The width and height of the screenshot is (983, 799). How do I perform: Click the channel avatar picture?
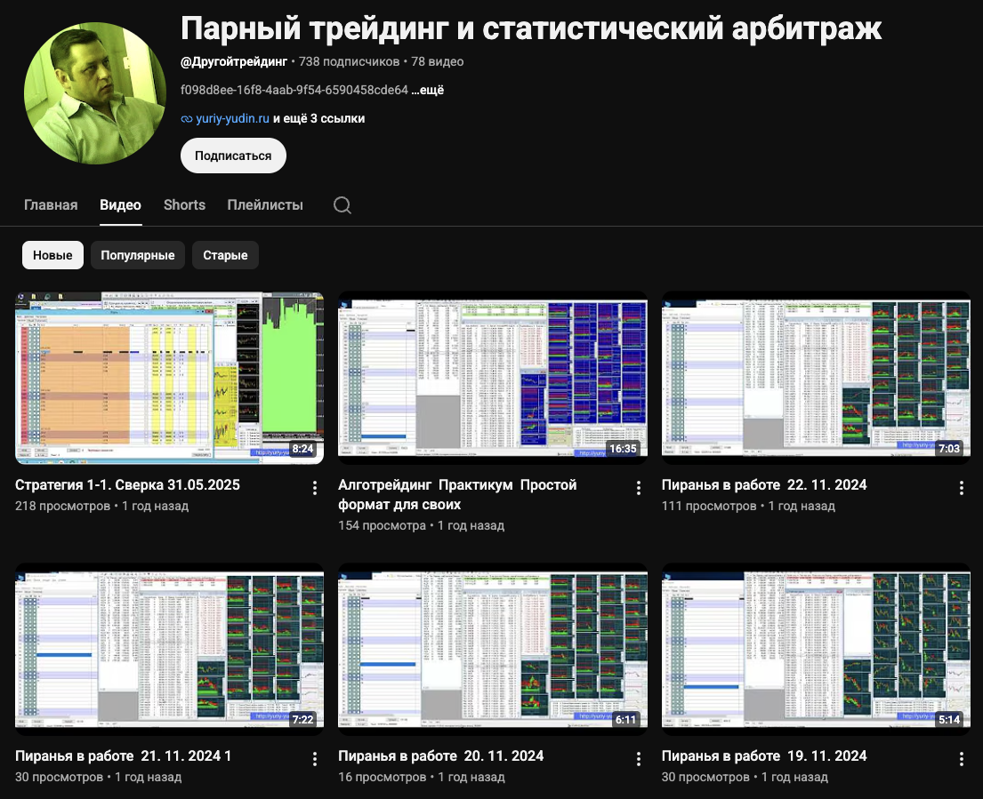[95, 93]
